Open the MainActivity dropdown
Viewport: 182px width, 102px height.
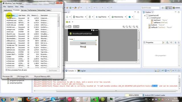(x=125, y=17)
